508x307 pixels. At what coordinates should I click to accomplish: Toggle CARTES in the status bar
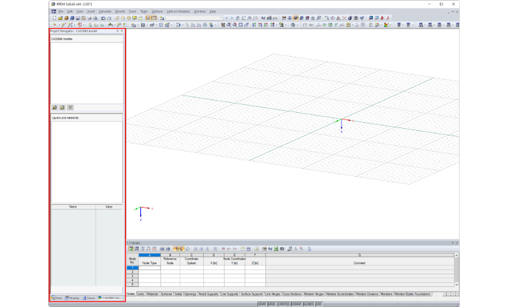coord(283,304)
